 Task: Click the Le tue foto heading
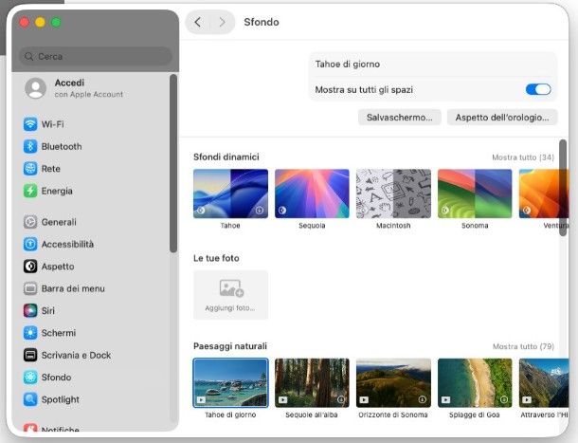click(216, 258)
